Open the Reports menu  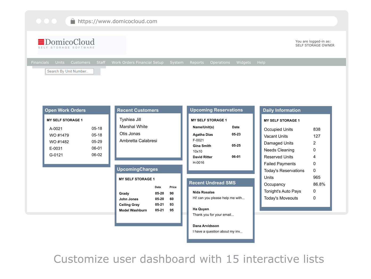coord(197,62)
